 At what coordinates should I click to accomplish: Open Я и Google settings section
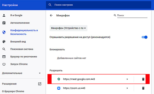coord(16,15)
